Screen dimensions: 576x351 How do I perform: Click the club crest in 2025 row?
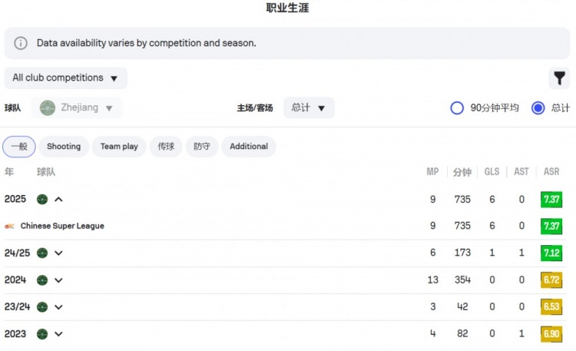tap(42, 199)
